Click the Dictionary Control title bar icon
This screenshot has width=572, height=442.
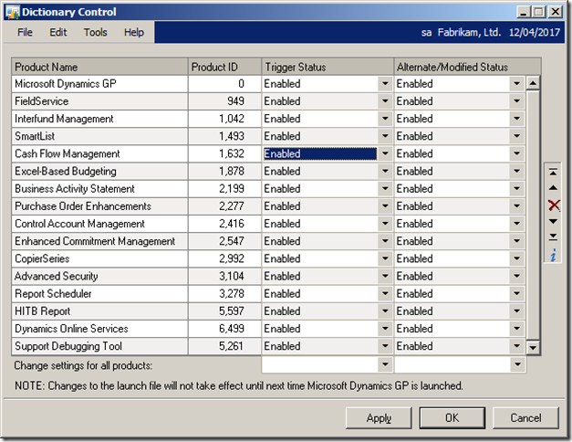(x=13, y=12)
